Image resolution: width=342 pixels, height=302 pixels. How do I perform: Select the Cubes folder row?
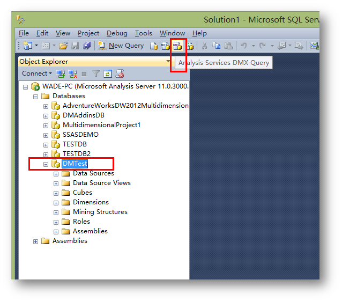(x=83, y=193)
